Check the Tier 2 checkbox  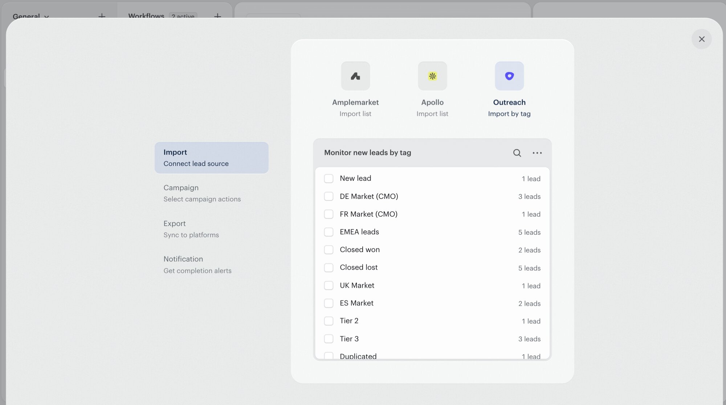click(329, 321)
